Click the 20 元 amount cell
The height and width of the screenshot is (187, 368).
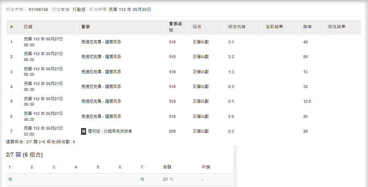tap(168, 179)
